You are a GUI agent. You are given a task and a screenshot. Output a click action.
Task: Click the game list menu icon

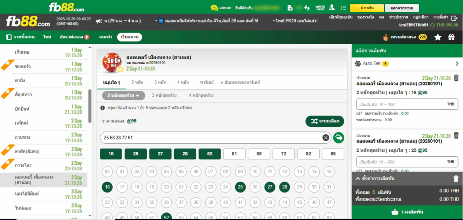pos(9,37)
